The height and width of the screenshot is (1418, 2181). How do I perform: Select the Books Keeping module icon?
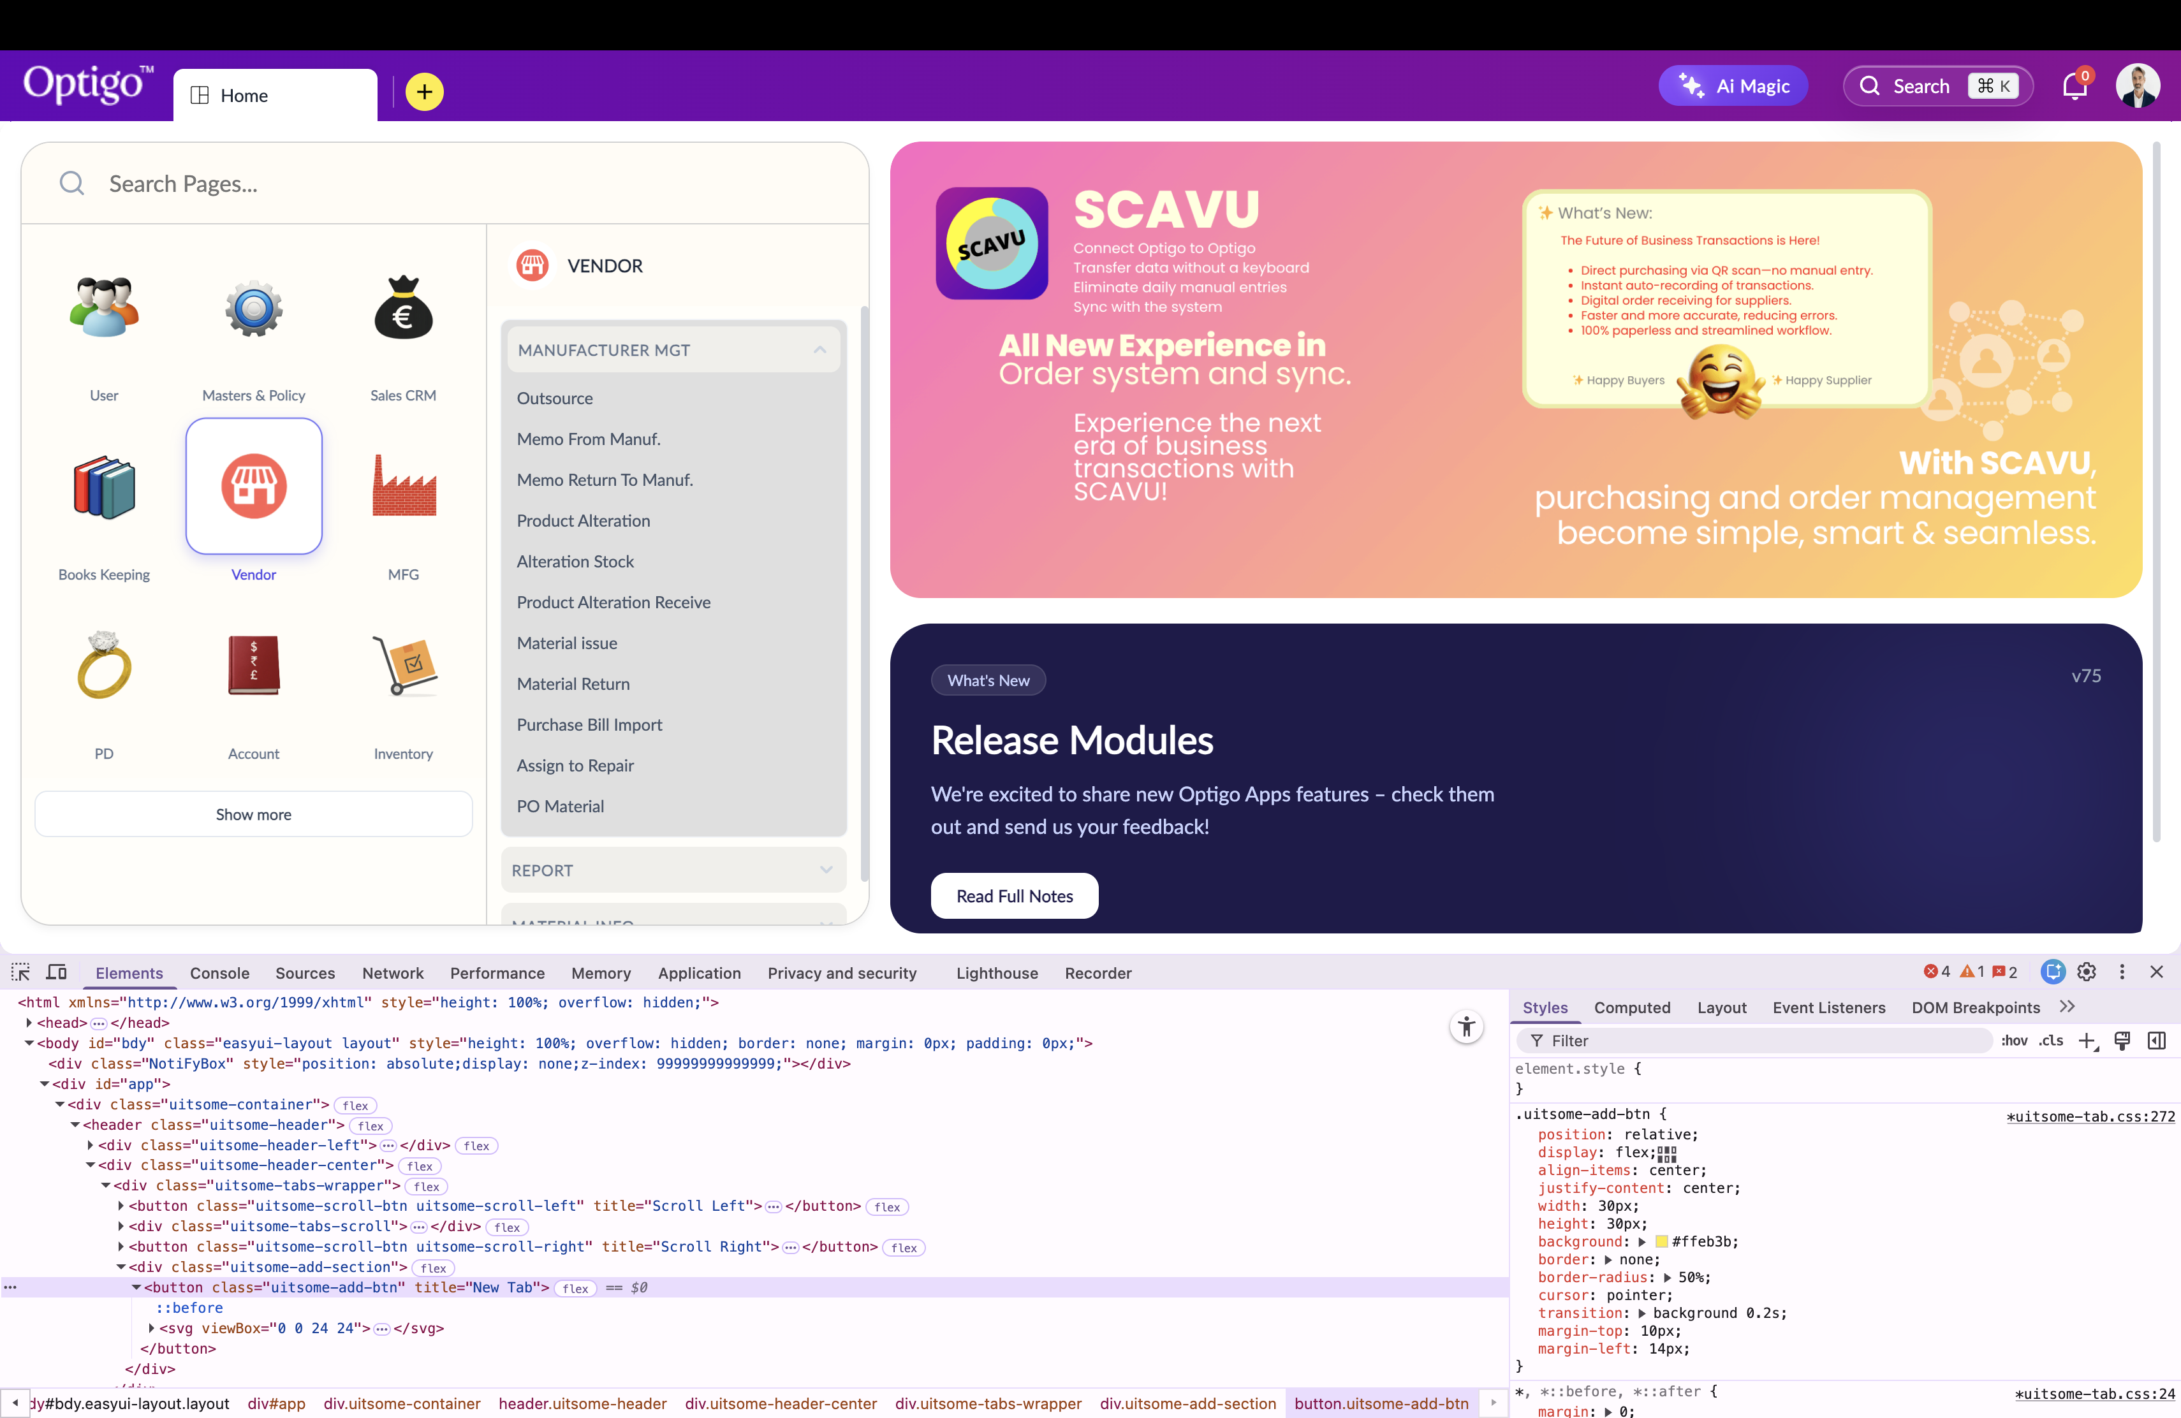coord(103,486)
